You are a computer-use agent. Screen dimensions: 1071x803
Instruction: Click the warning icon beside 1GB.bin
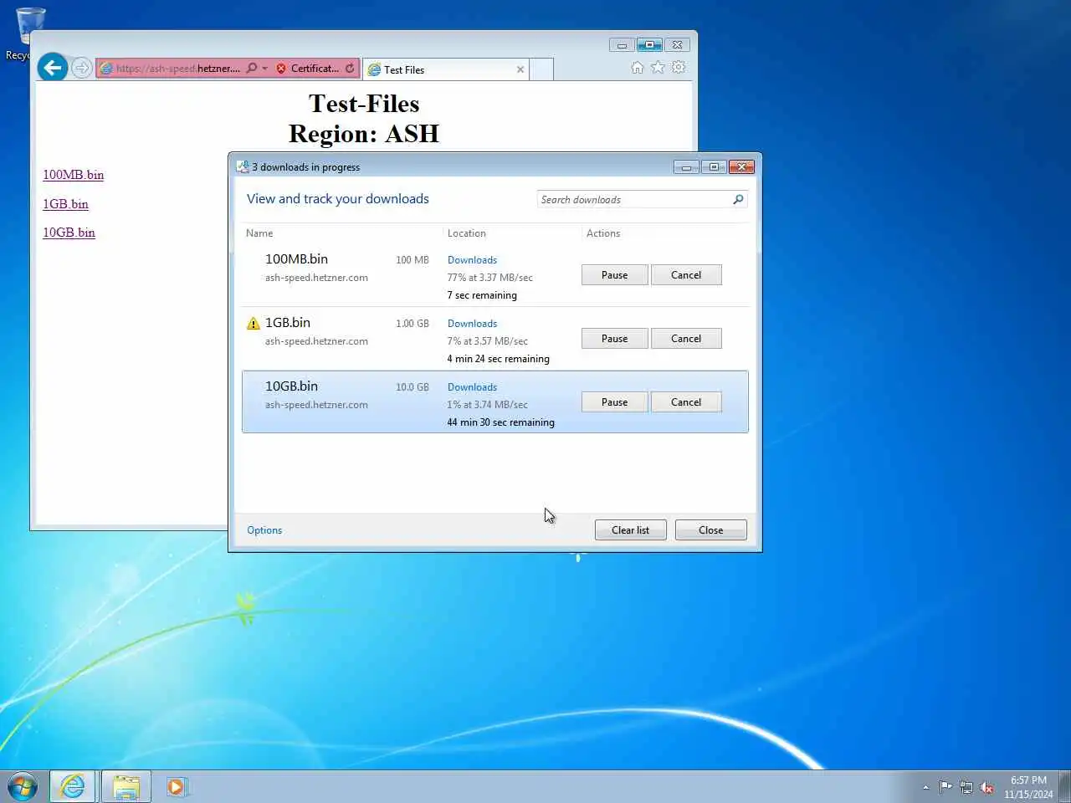click(254, 324)
